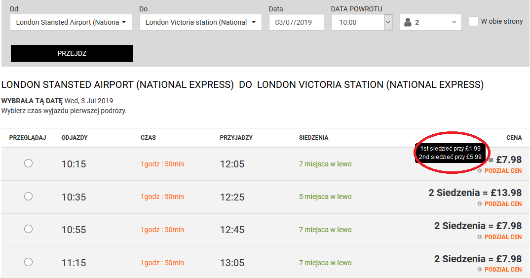530x278 pixels.
Task: Click the '2 Siedzenia = £13.98' price
Action: 475,193
